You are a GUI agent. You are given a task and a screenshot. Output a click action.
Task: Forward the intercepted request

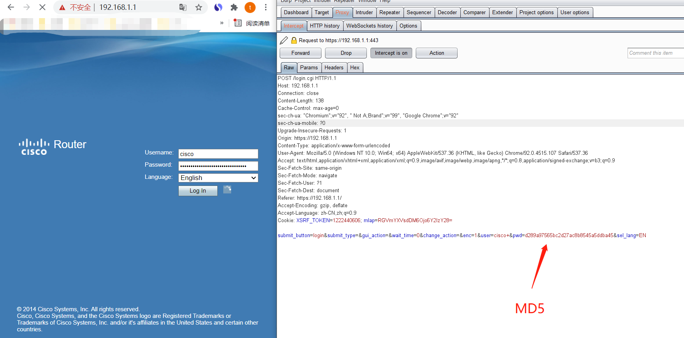point(301,53)
